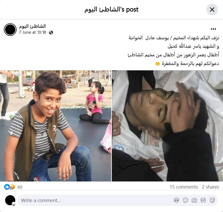Add a GIF to the comment
The height and width of the screenshot is (212, 223).
pyautogui.click(x=203, y=200)
